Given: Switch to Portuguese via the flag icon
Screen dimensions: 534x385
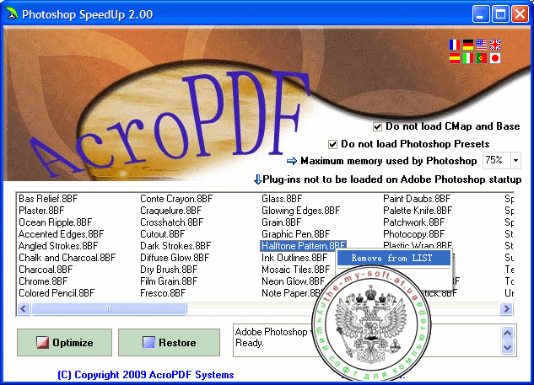Looking at the screenshot, I should pos(482,59).
